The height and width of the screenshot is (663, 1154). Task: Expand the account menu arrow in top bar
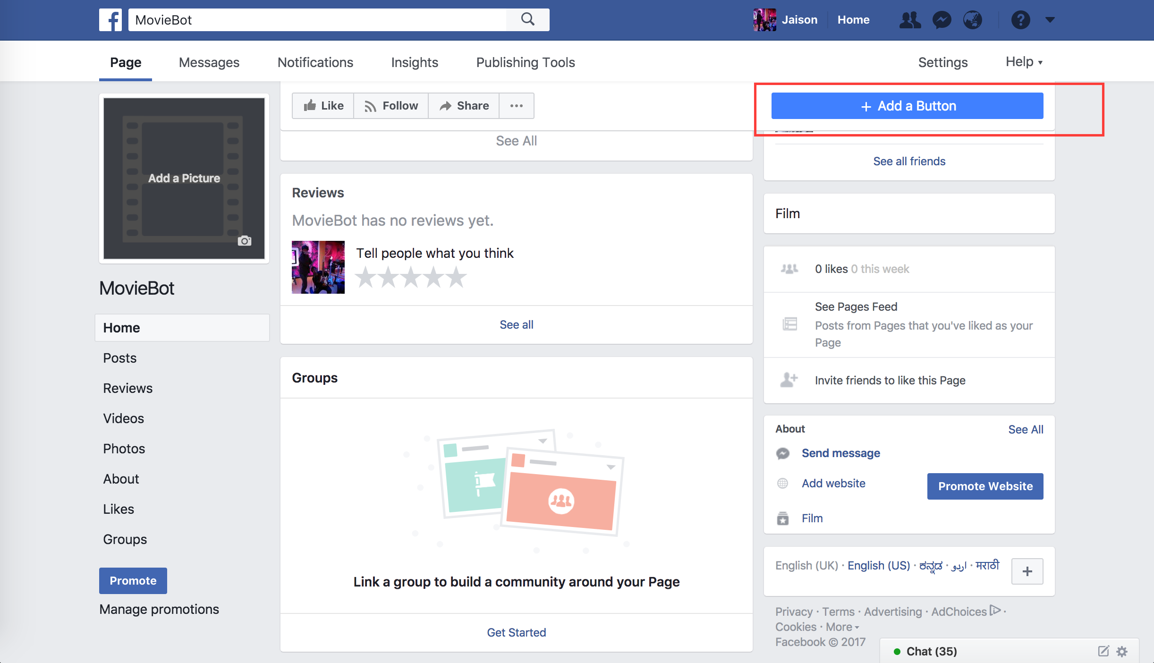tap(1050, 20)
